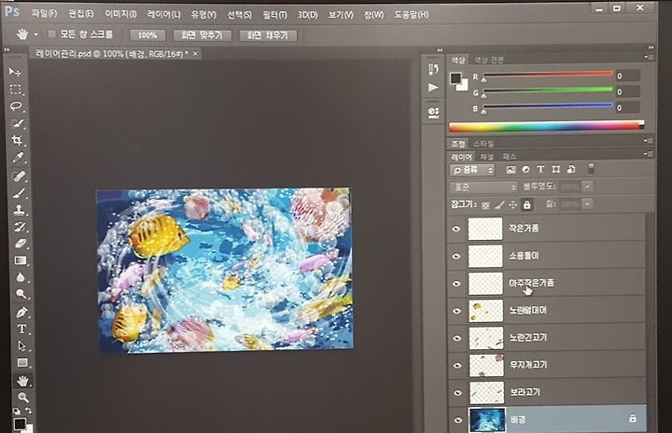
Task: Select the Rectangle shape tool
Action: pos(22,363)
